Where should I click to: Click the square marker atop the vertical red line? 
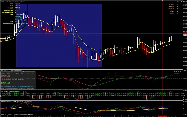(162, 1)
